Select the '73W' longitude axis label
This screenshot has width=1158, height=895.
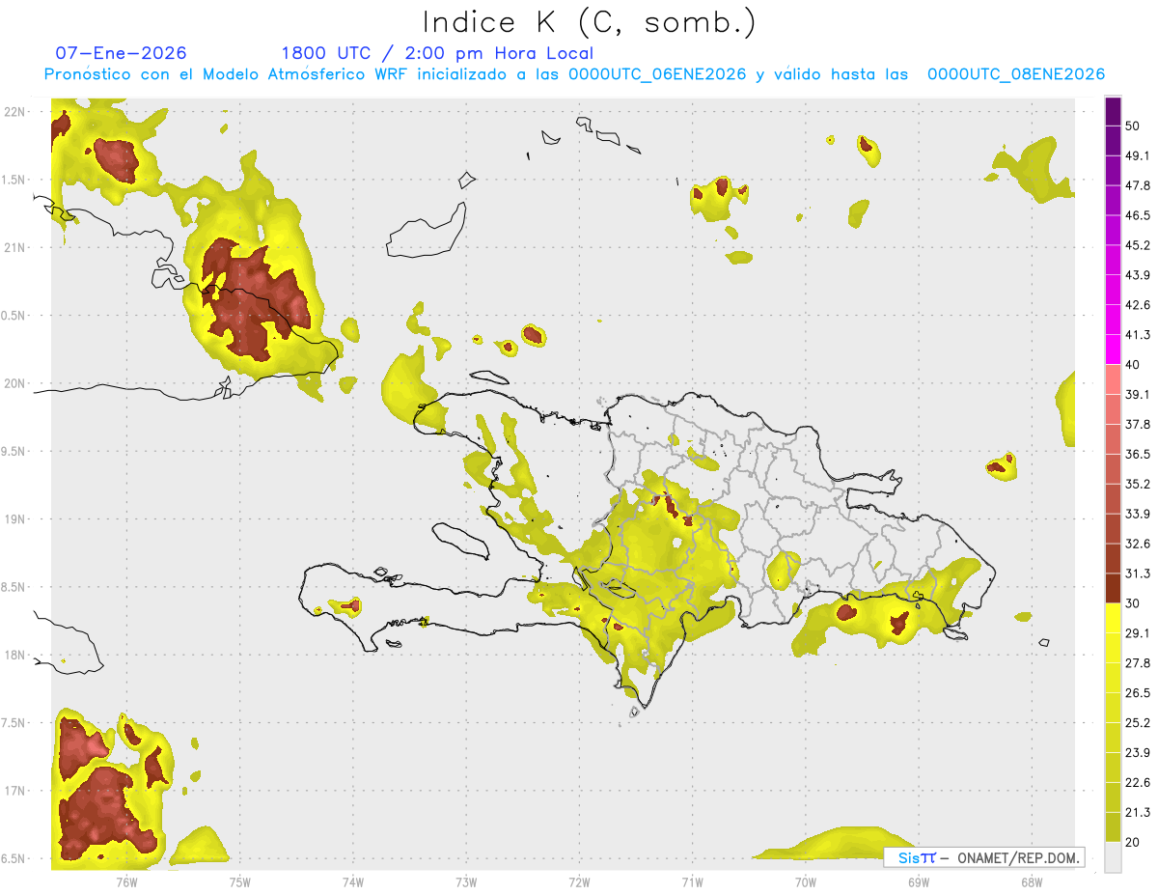tap(466, 882)
